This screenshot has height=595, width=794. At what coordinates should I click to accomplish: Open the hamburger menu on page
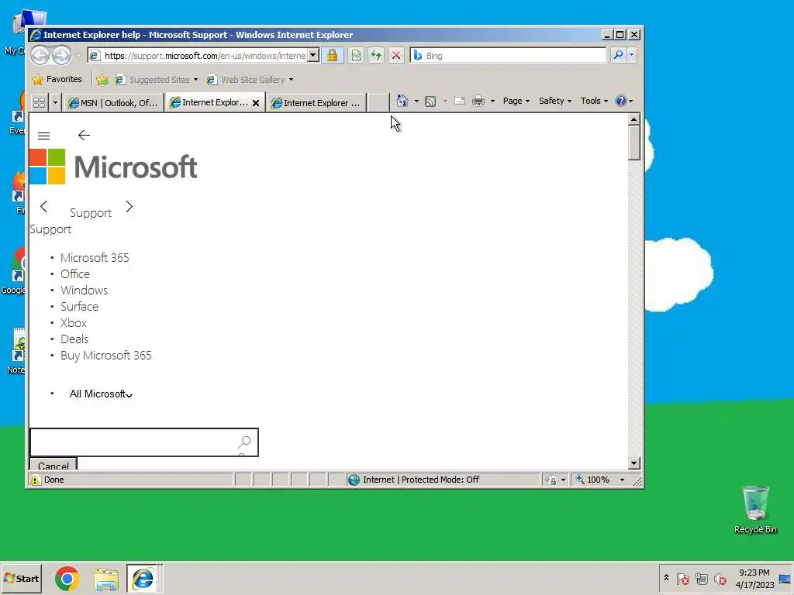pyautogui.click(x=44, y=136)
